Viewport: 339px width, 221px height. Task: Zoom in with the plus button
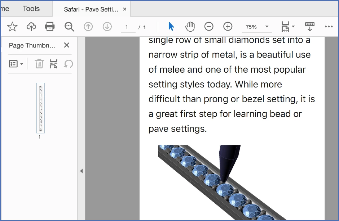[228, 27]
